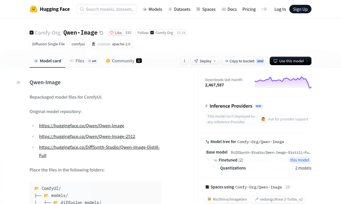Open the Spaces navigation item
The image size is (341, 204).
pos(206,9)
